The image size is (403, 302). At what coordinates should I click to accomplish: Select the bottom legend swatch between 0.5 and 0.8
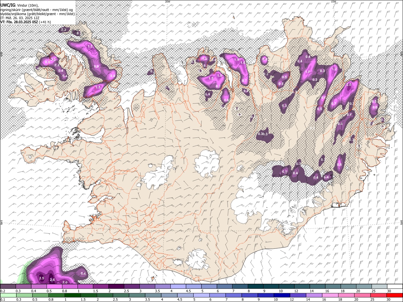click(x=41, y=295)
